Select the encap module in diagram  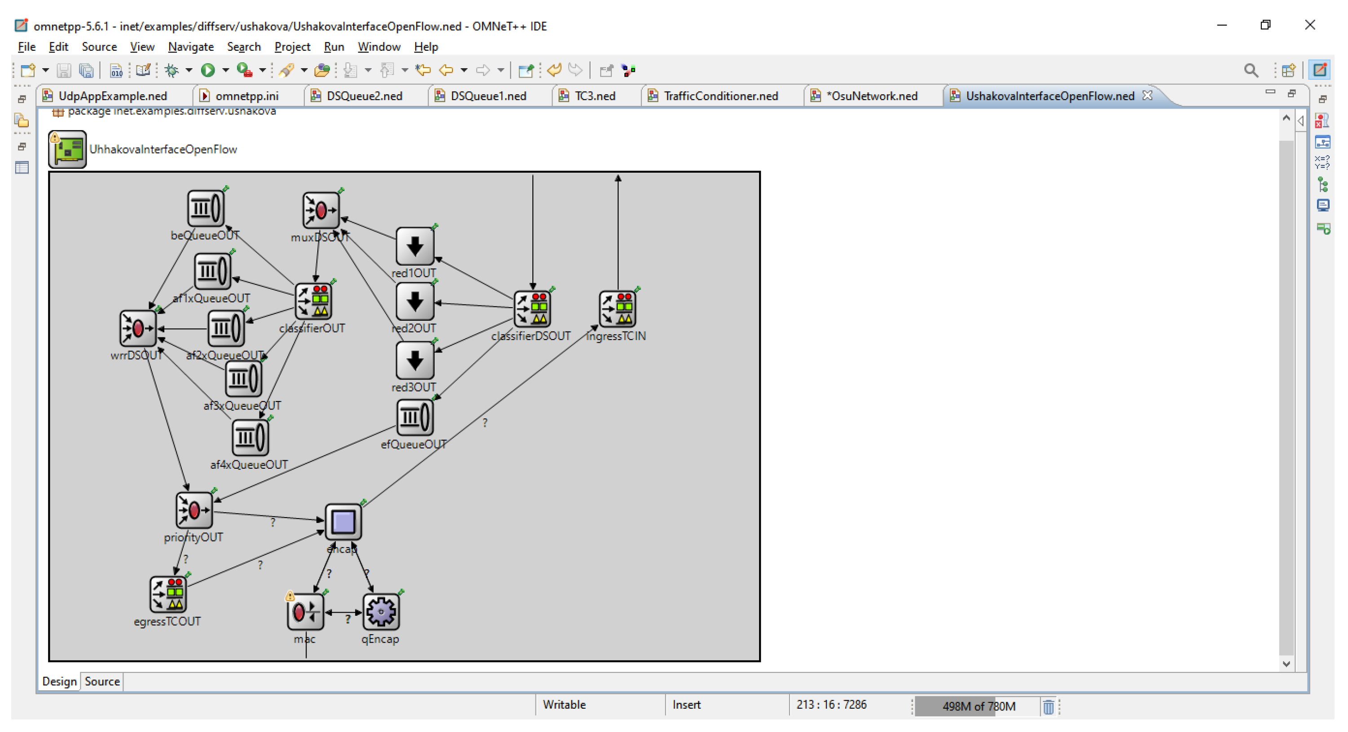point(343,521)
